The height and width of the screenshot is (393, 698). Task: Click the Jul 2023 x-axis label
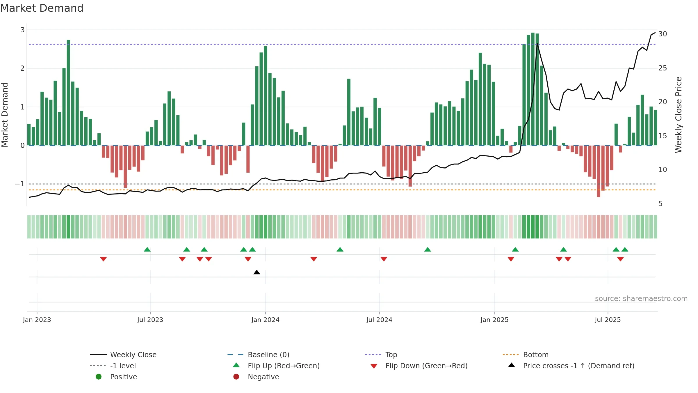click(150, 320)
